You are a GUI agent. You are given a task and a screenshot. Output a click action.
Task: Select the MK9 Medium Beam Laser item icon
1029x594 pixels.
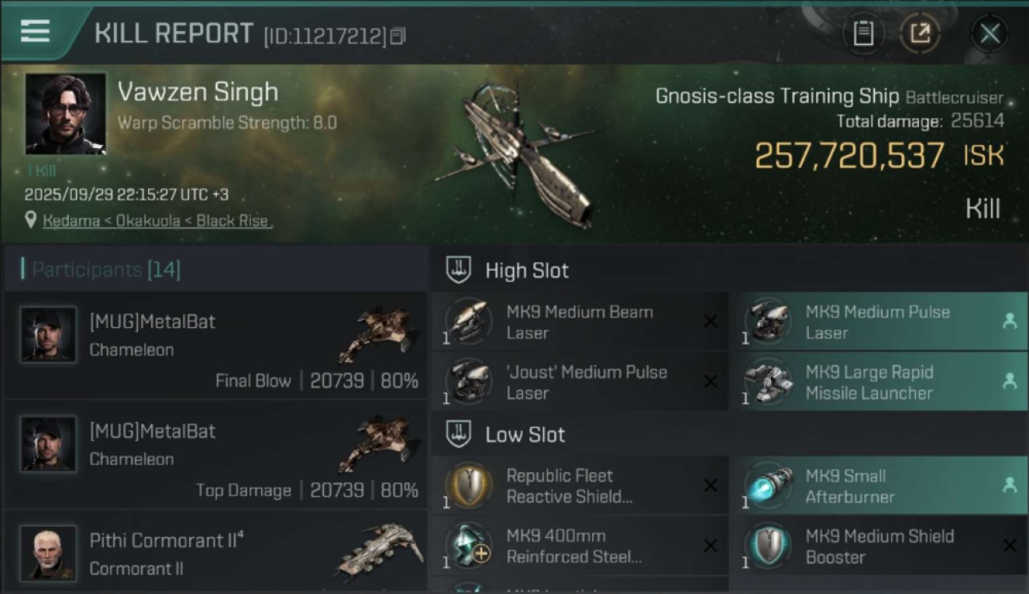(x=467, y=321)
